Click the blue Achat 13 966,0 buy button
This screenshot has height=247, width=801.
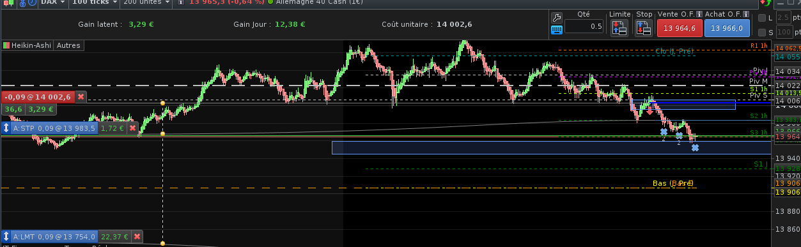tap(726, 28)
